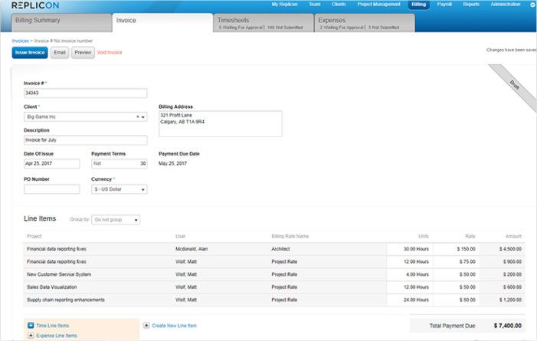
Task: Click the 2 Waiting For Approval expenses text
Action: (342, 28)
